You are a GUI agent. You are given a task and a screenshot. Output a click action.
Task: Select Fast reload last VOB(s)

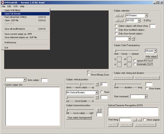(26, 17)
